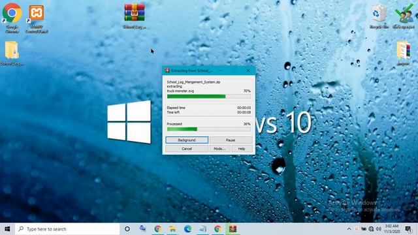The image size is (418, 235).
Task: Open network settings tray icon
Action: [371, 229]
